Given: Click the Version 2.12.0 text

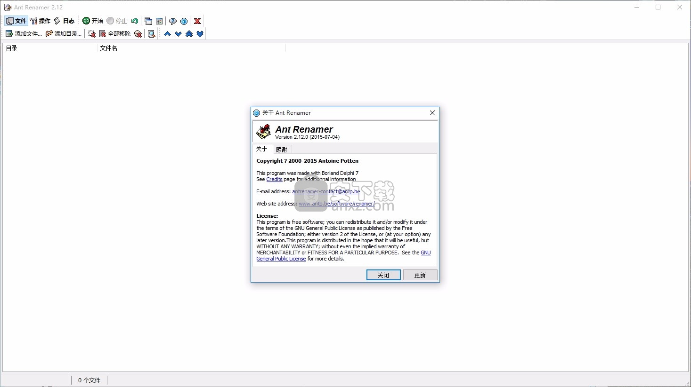Looking at the screenshot, I should pos(307,137).
